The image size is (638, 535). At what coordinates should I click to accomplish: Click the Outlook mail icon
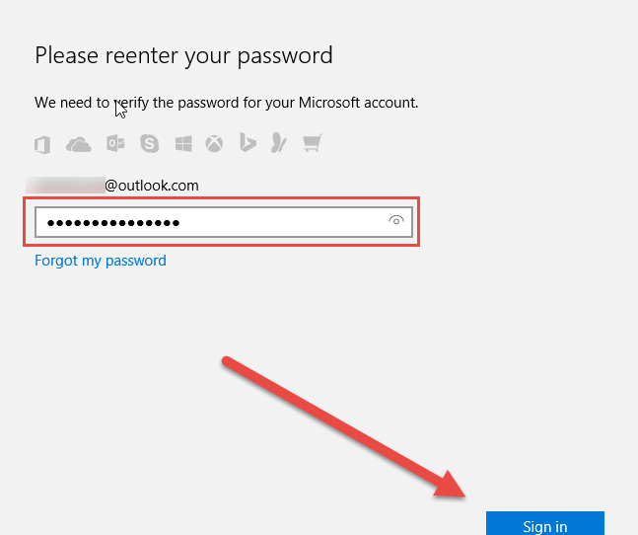[115, 144]
